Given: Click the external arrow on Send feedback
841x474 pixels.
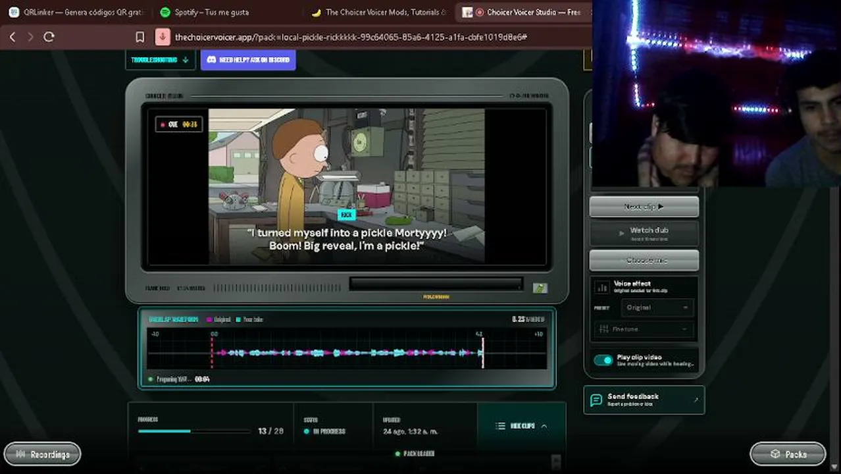Looking at the screenshot, I should tap(696, 400).
